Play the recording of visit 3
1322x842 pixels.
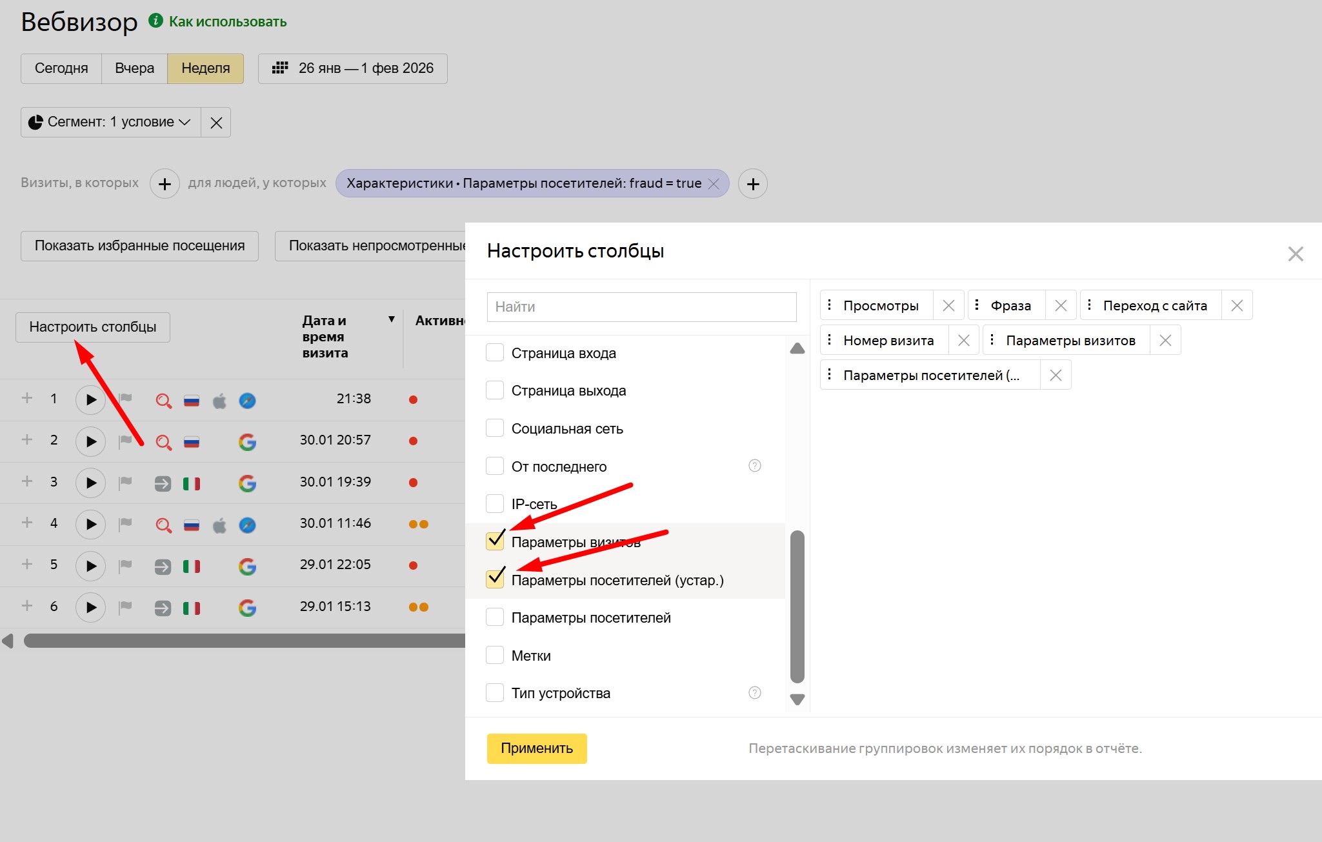(x=91, y=483)
